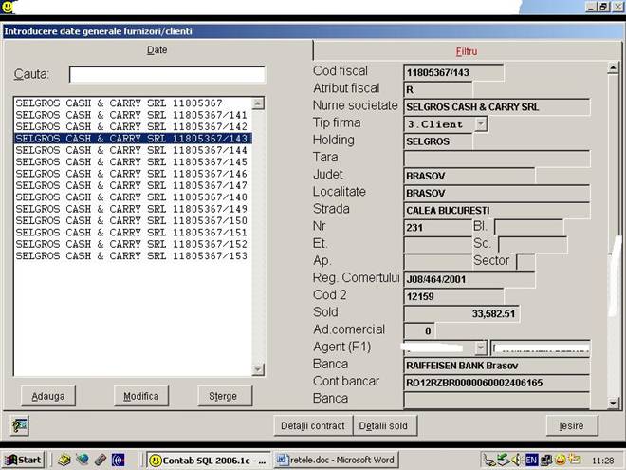626x470 pixels.
Task: Click the Sterge button
Action: 224,395
